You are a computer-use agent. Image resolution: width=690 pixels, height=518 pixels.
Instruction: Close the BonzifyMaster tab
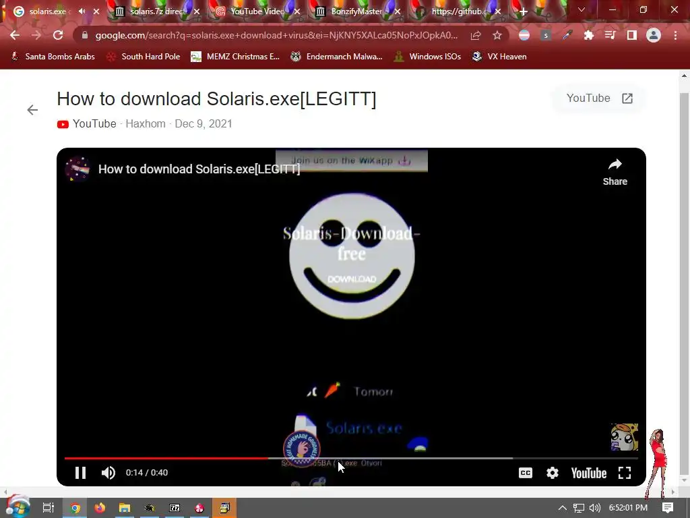398,11
